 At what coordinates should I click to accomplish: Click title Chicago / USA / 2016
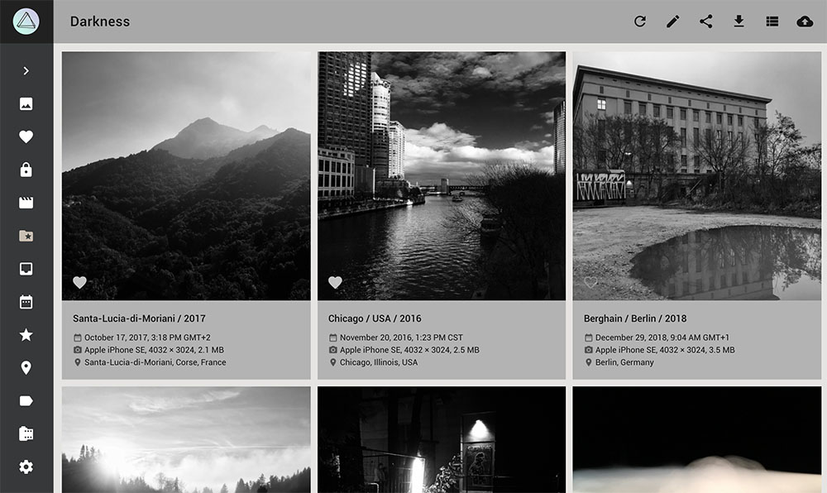(375, 318)
